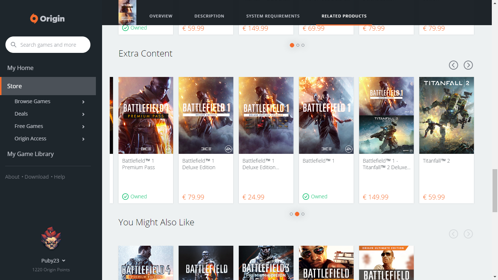Viewport: 498px width, 280px height.
Task: Open Battlefield 4 Premium Edition cover
Action: click(146, 263)
